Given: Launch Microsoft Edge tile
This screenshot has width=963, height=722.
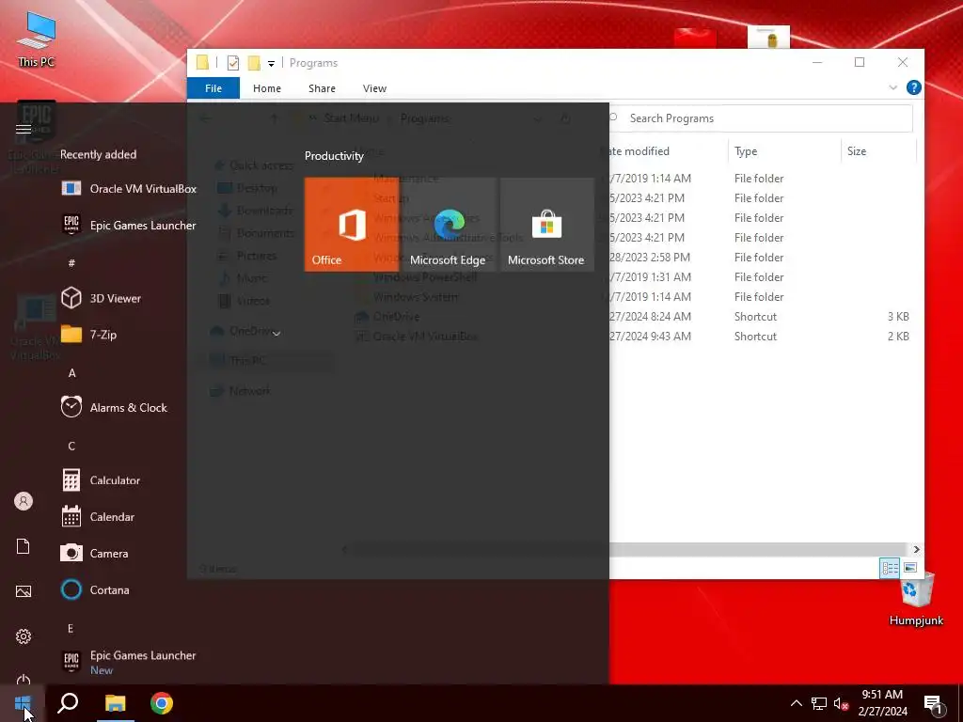Looking at the screenshot, I should 449,224.
